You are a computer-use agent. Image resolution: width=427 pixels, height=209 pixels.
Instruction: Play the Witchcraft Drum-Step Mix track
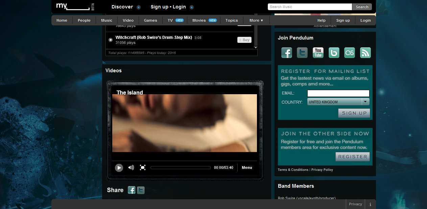click(x=111, y=40)
